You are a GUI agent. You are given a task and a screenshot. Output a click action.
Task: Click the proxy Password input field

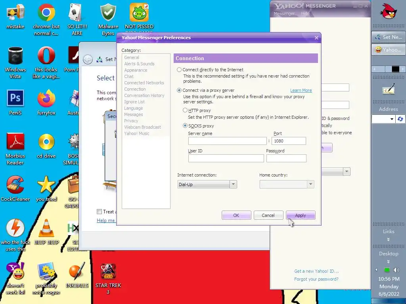[286, 158]
